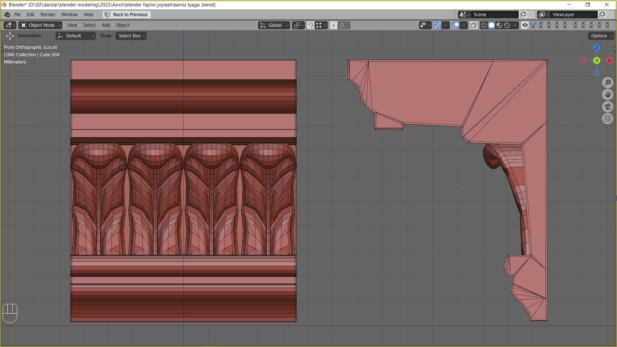The width and height of the screenshot is (617, 347).
Task: Open the editor type selector
Action: (x=10, y=25)
